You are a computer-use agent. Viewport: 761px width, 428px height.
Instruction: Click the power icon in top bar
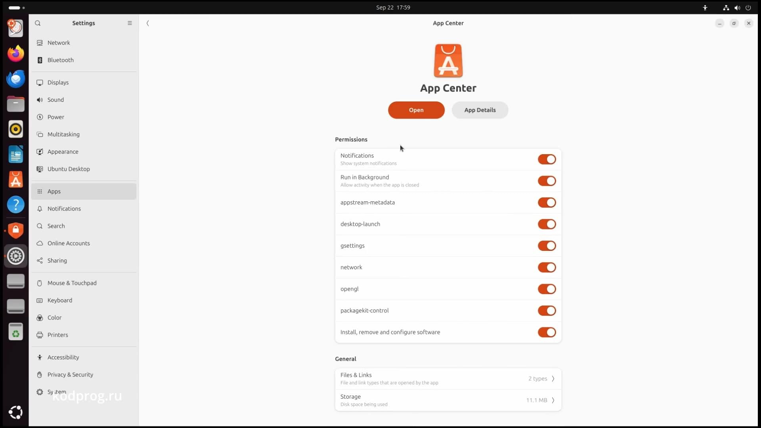point(748,8)
